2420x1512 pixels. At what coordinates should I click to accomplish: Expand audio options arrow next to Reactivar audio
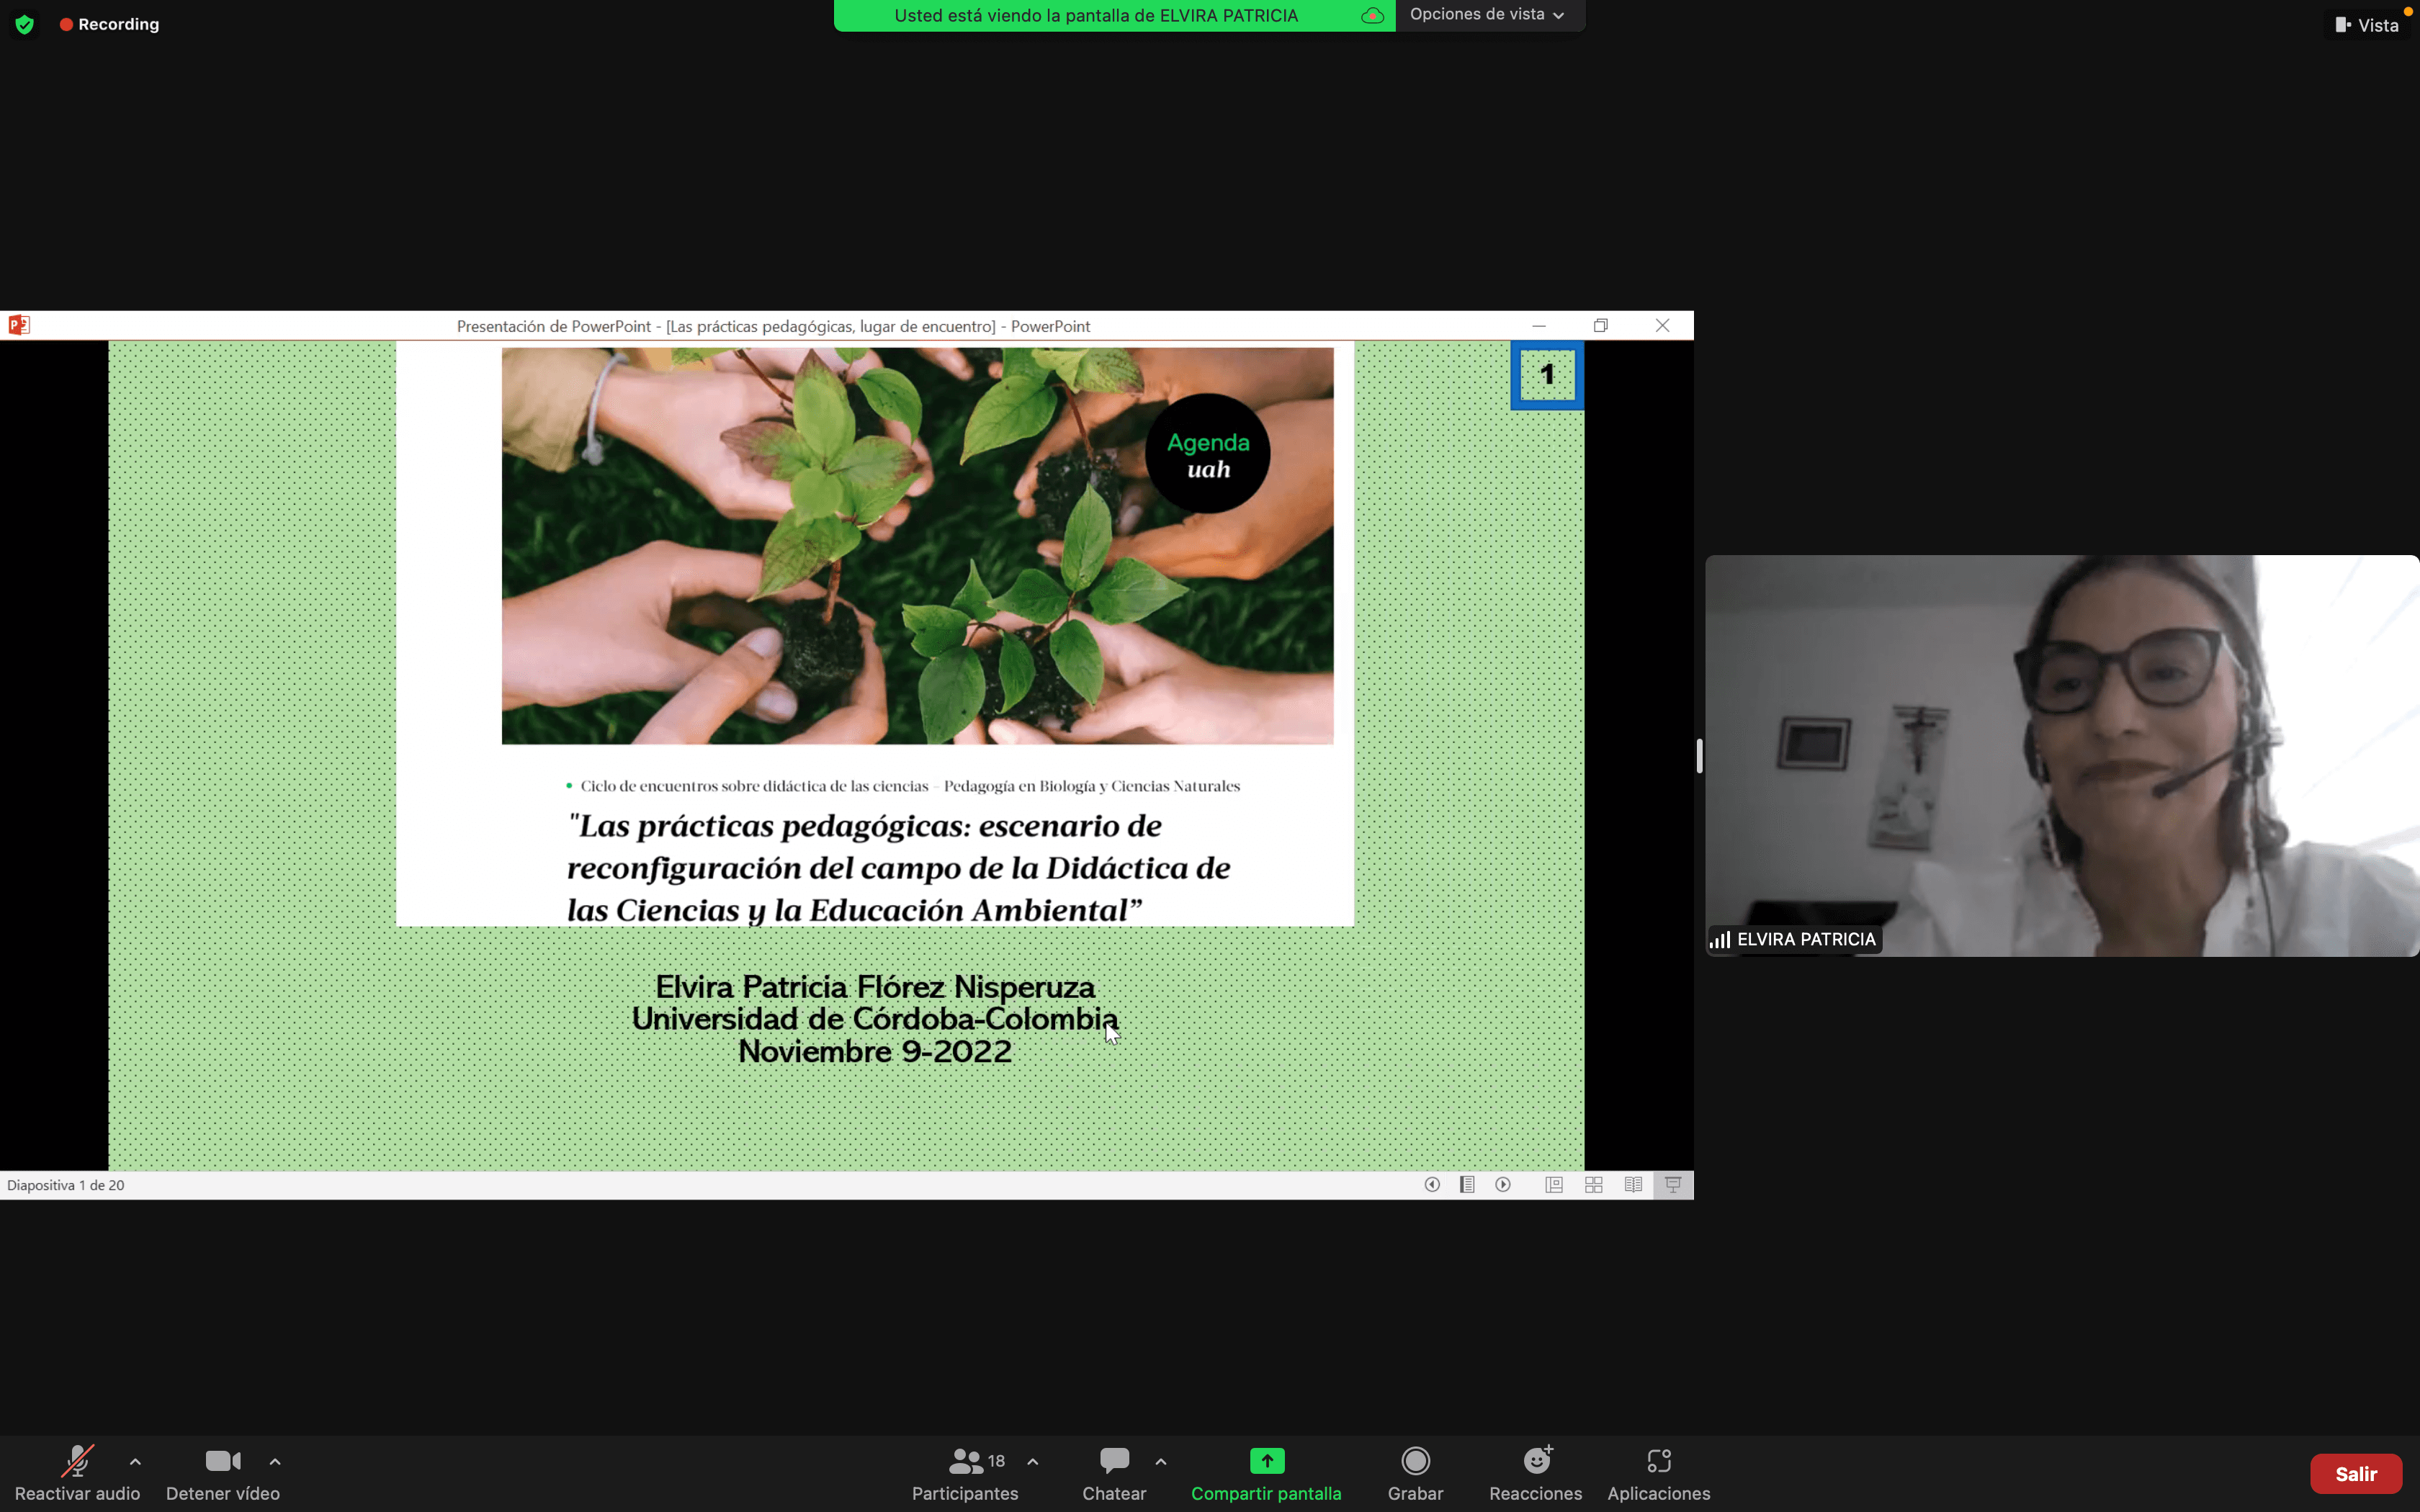pos(135,1462)
